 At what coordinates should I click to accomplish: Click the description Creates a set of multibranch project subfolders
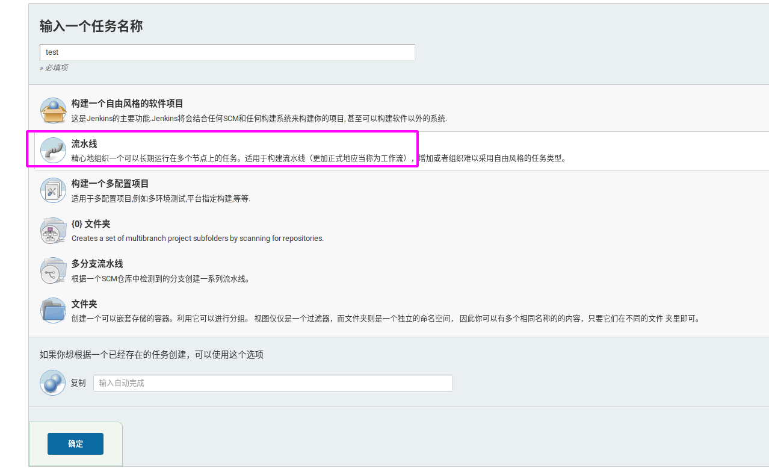click(x=197, y=239)
